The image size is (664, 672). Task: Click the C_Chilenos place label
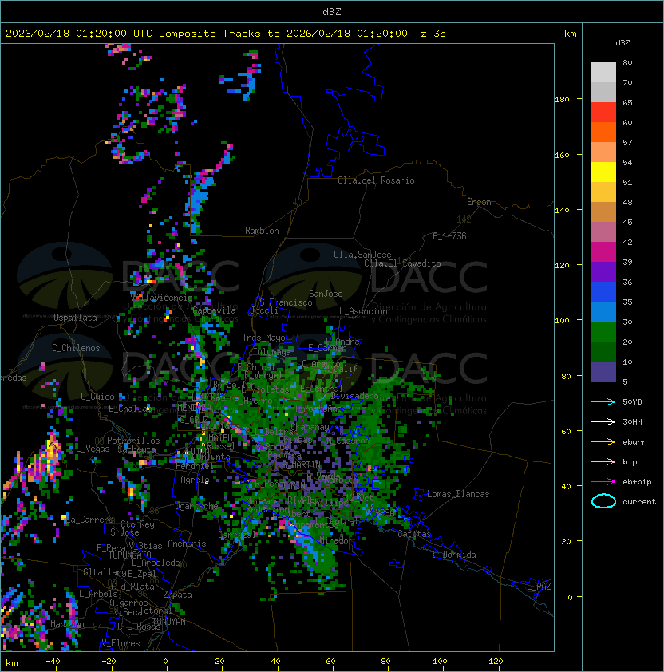[x=76, y=348]
